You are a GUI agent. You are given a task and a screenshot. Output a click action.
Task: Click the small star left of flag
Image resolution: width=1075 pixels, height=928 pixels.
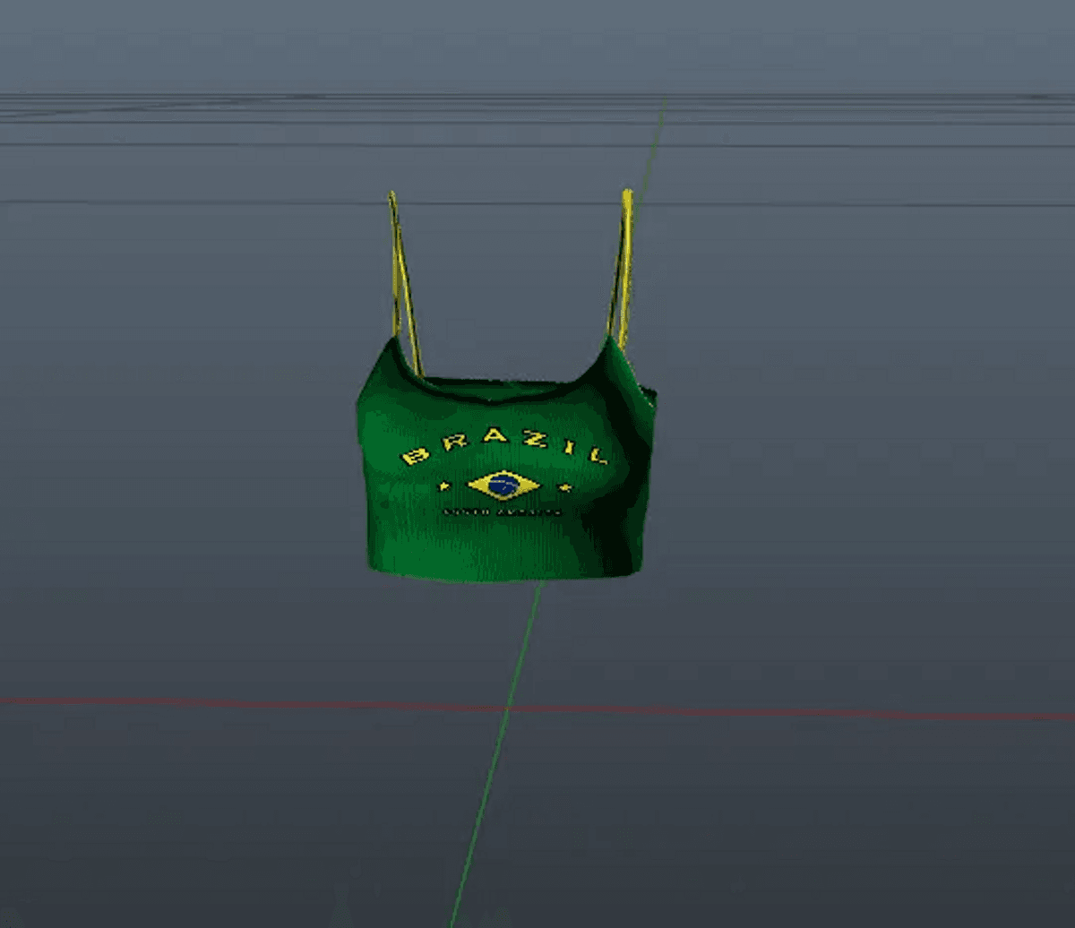click(x=443, y=486)
